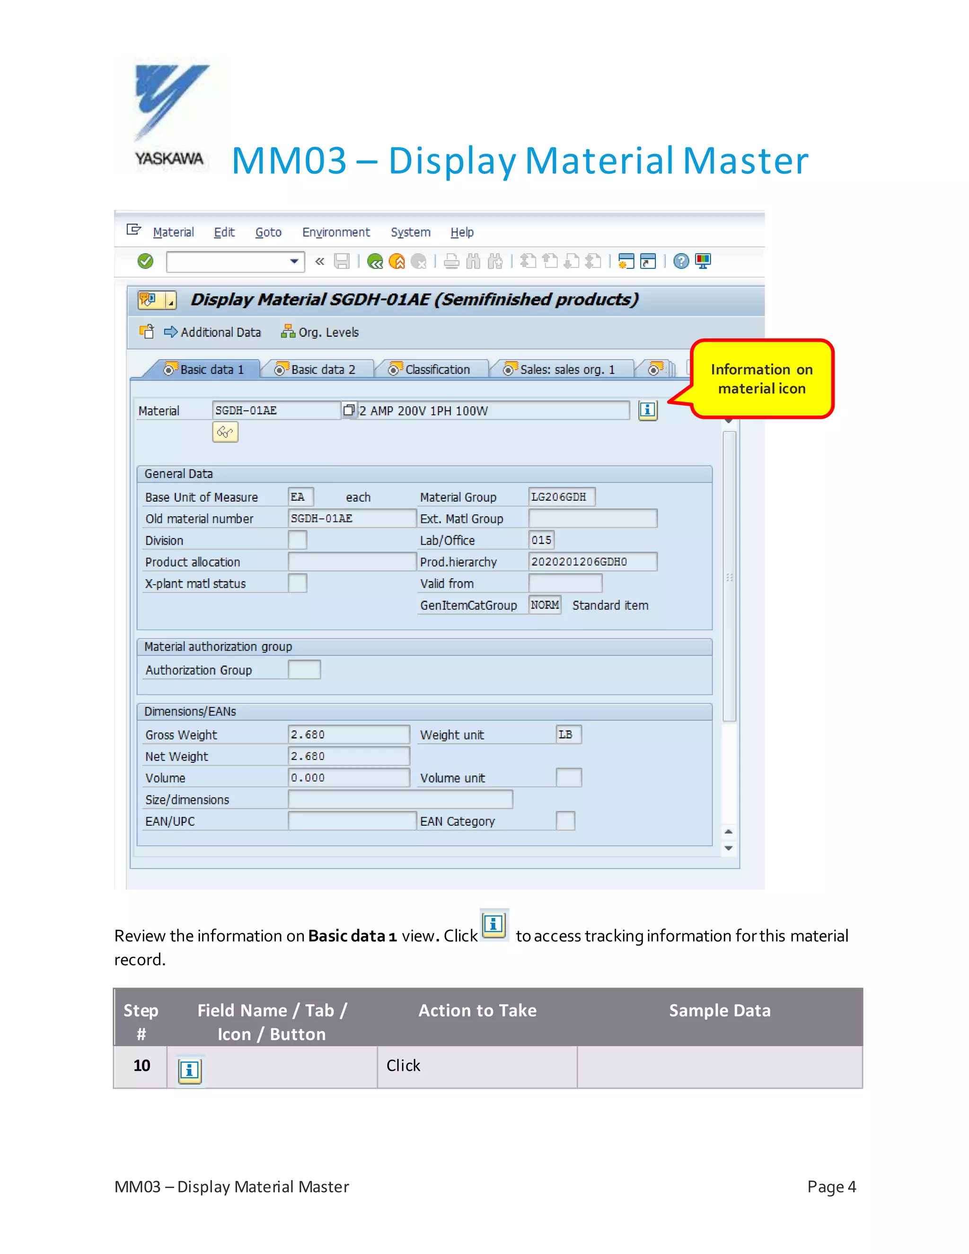
Task: Click the Volume unit field
Action: click(x=569, y=778)
